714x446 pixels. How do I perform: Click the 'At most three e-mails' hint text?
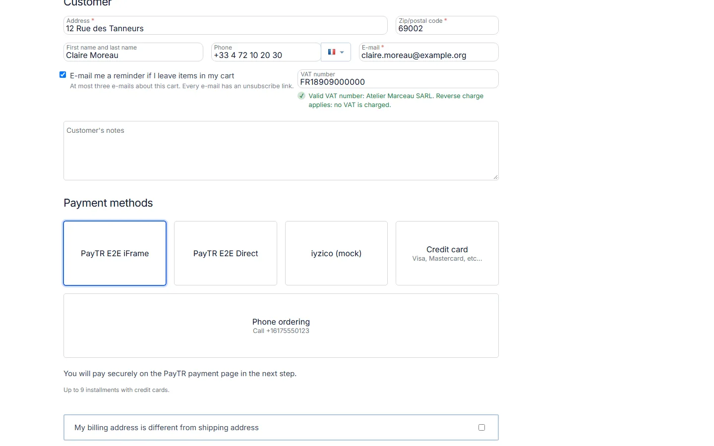[x=182, y=86]
